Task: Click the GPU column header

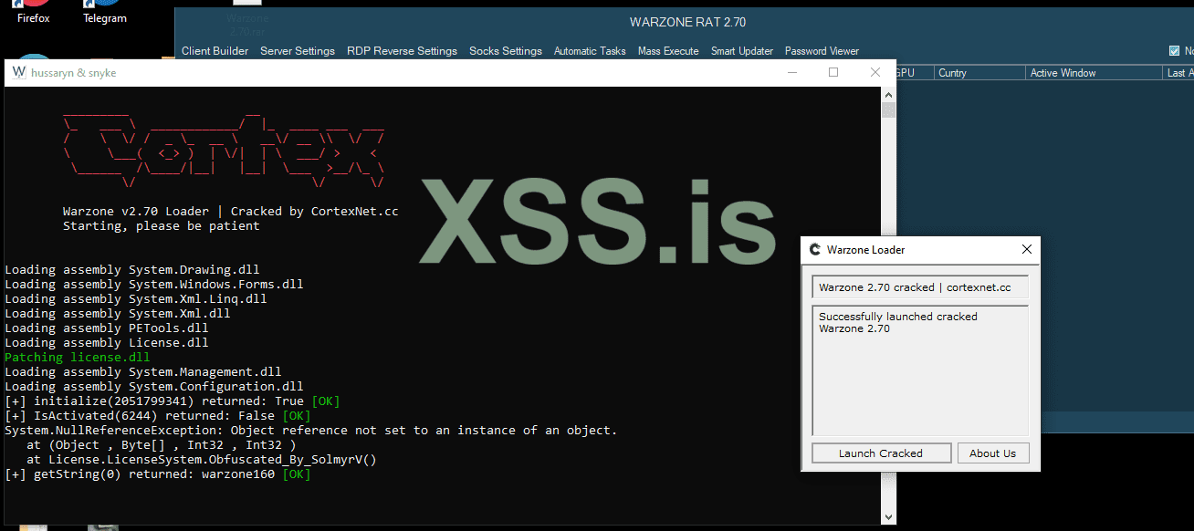Action: (914, 73)
